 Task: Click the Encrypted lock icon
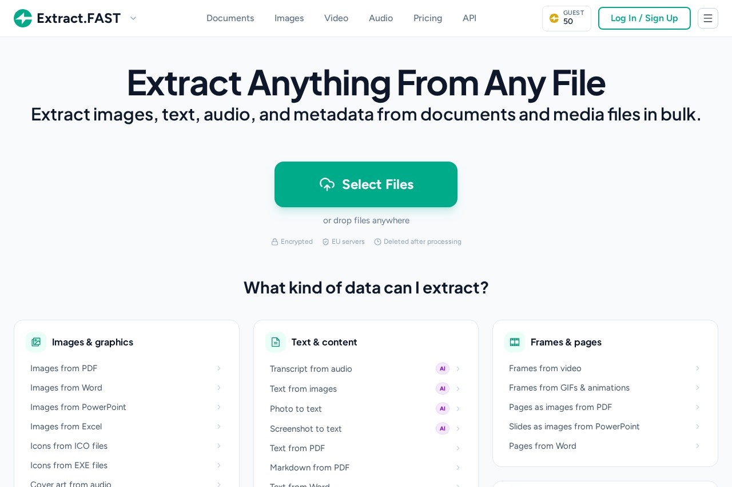pos(274,242)
